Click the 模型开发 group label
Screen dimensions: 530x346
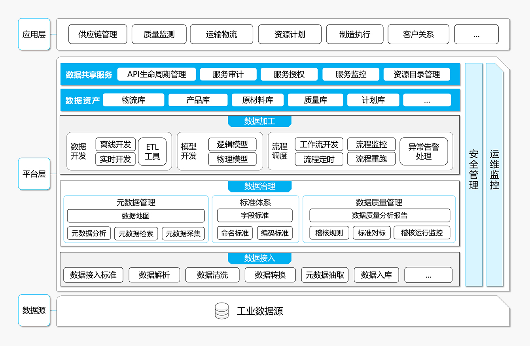pos(189,151)
